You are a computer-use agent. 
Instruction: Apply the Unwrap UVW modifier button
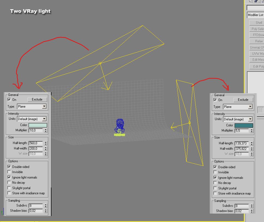257,47
